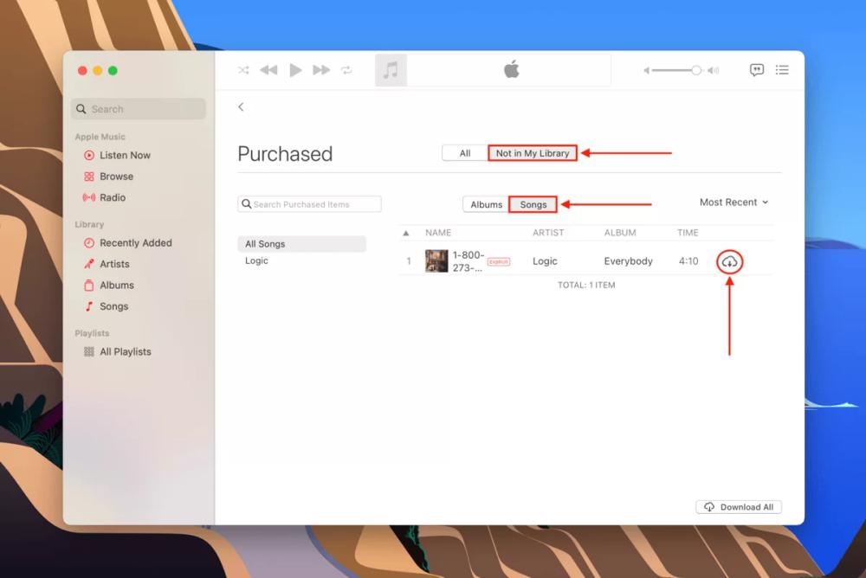The width and height of the screenshot is (866, 578).
Task: Toggle shuffle playback
Action: [x=243, y=70]
